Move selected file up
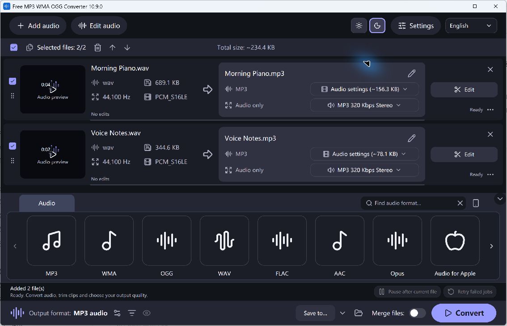This screenshot has height=326, width=507. 112,47
